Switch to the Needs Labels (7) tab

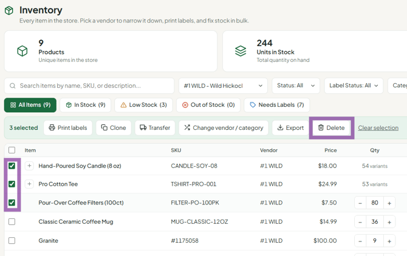pos(276,105)
